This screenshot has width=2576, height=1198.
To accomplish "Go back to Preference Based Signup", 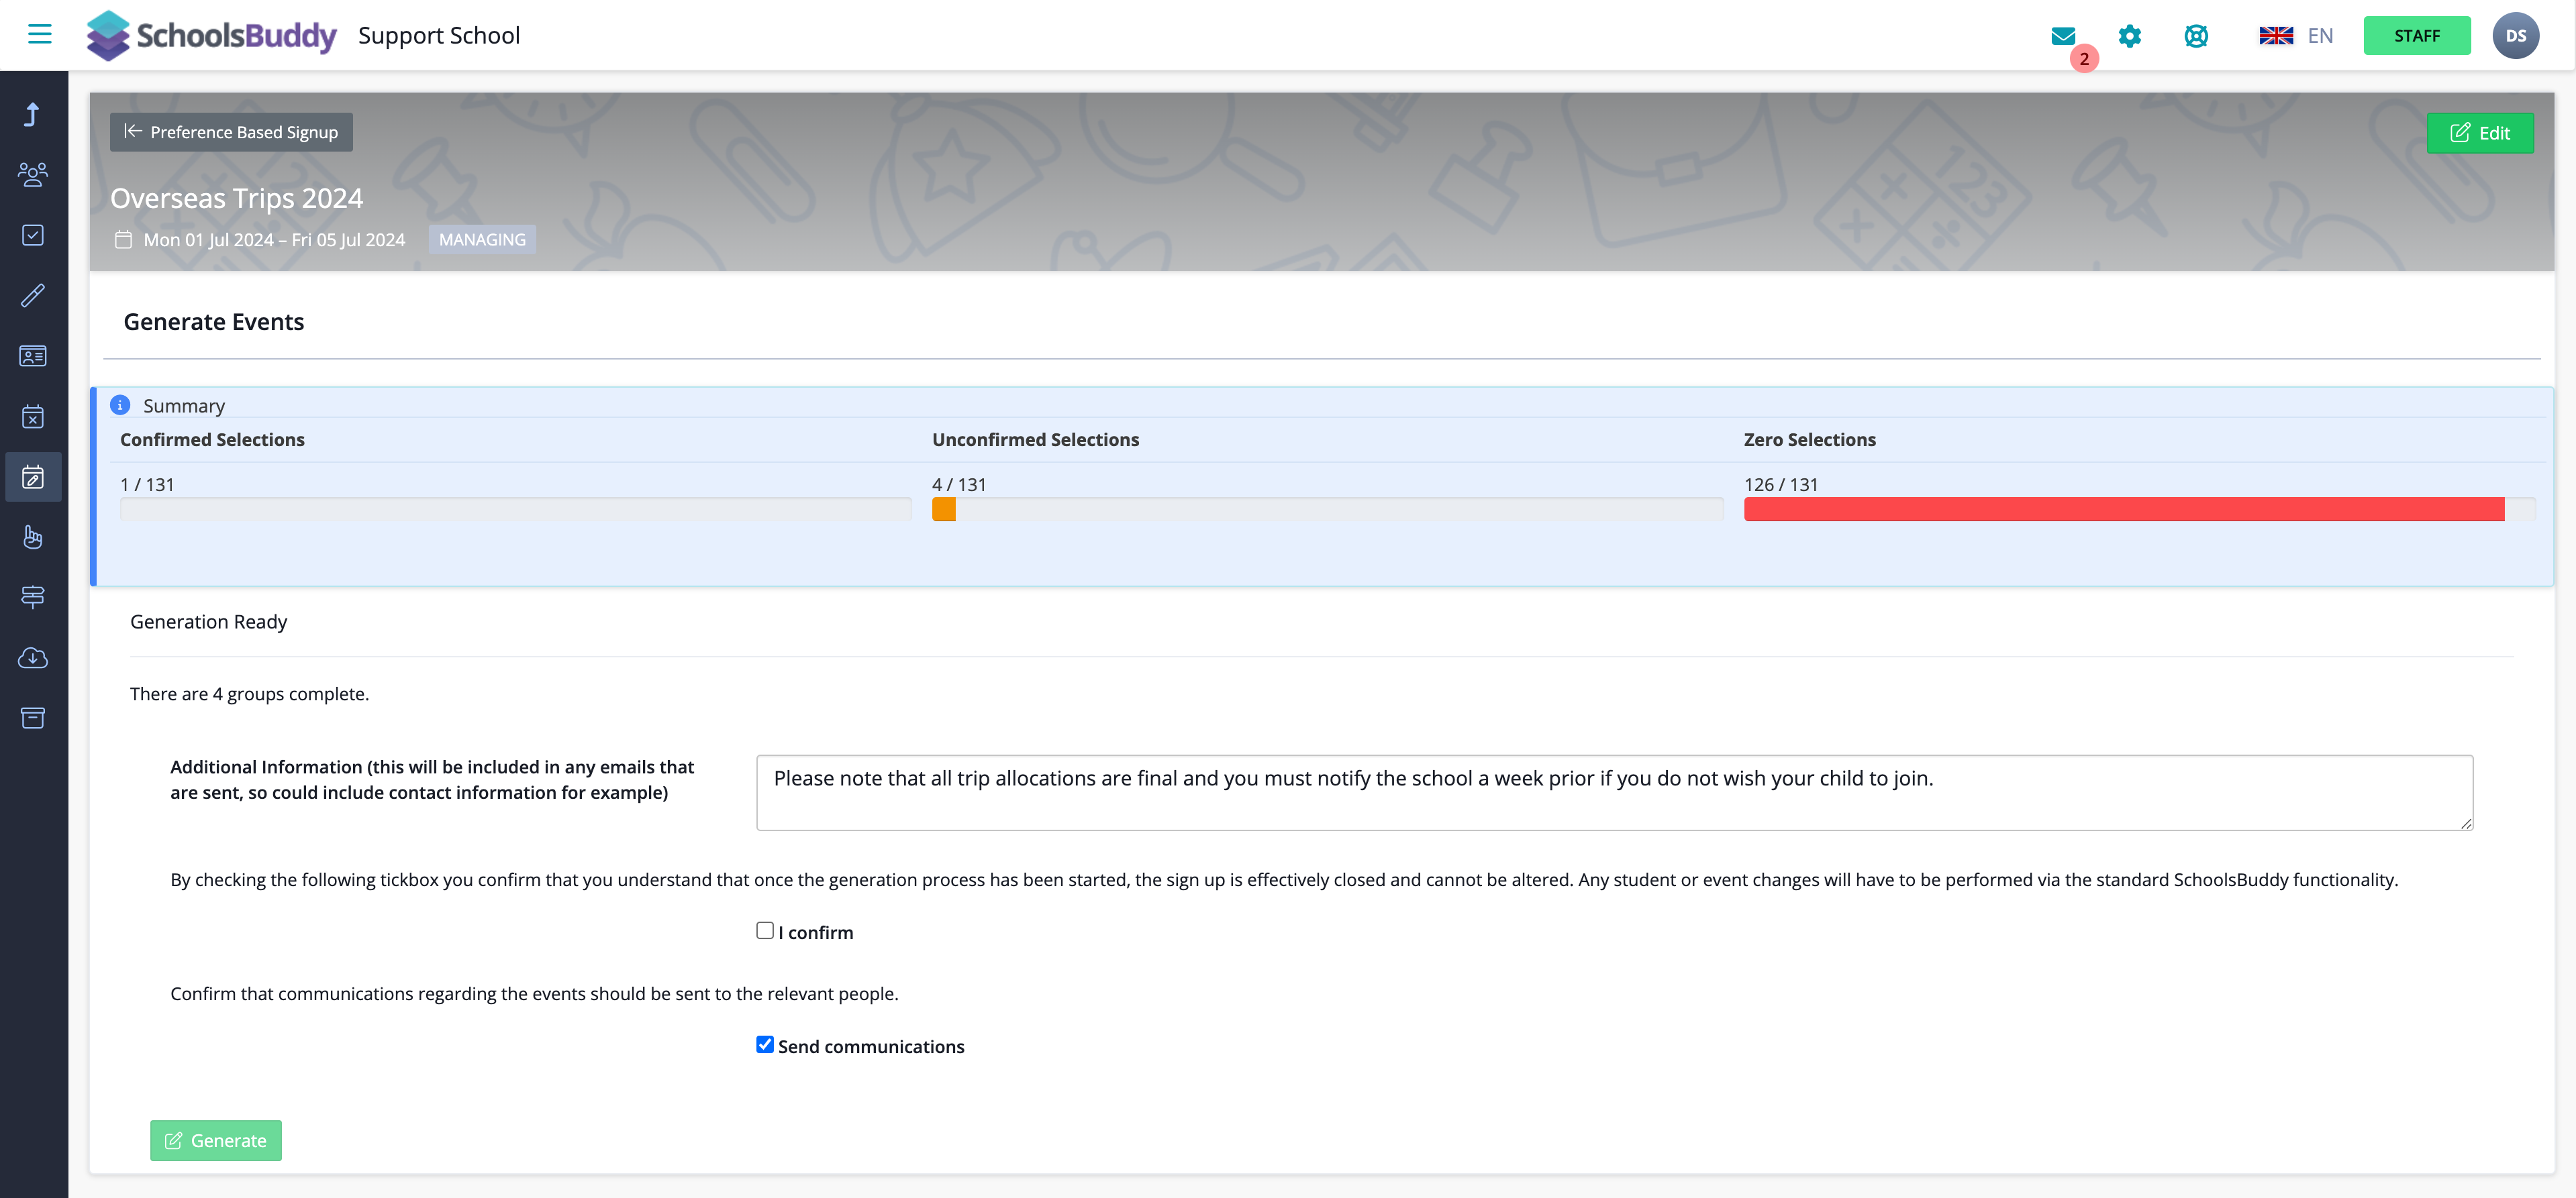I will pyautogui.click(x=231, y=132).
